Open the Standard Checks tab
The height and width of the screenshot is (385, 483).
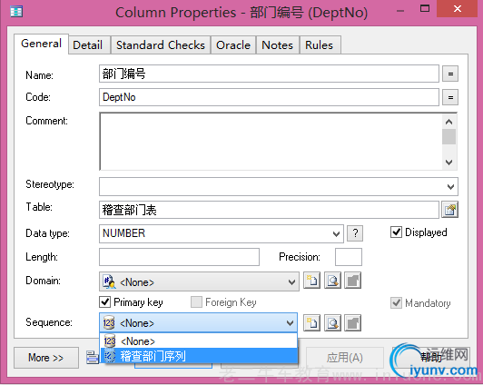click(161, 45)
